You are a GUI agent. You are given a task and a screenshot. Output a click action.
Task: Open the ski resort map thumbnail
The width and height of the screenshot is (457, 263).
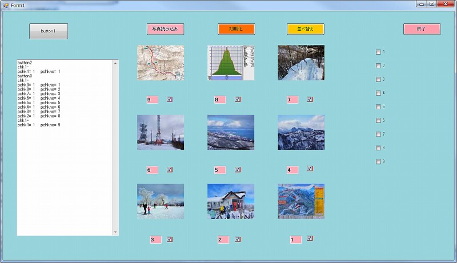301,201
